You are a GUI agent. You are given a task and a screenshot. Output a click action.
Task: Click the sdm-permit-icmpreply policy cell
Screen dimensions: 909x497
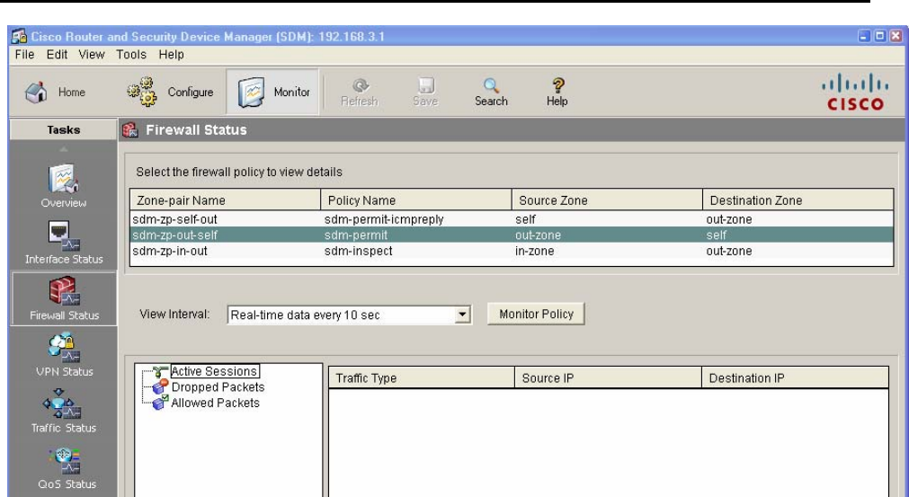[384, 219]
